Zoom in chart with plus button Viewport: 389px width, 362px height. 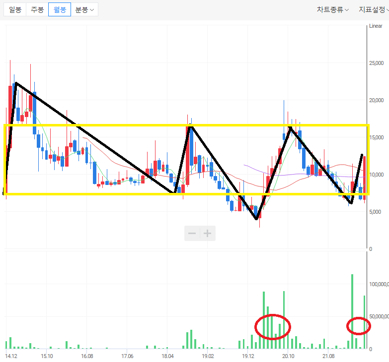tap(207, 233)
